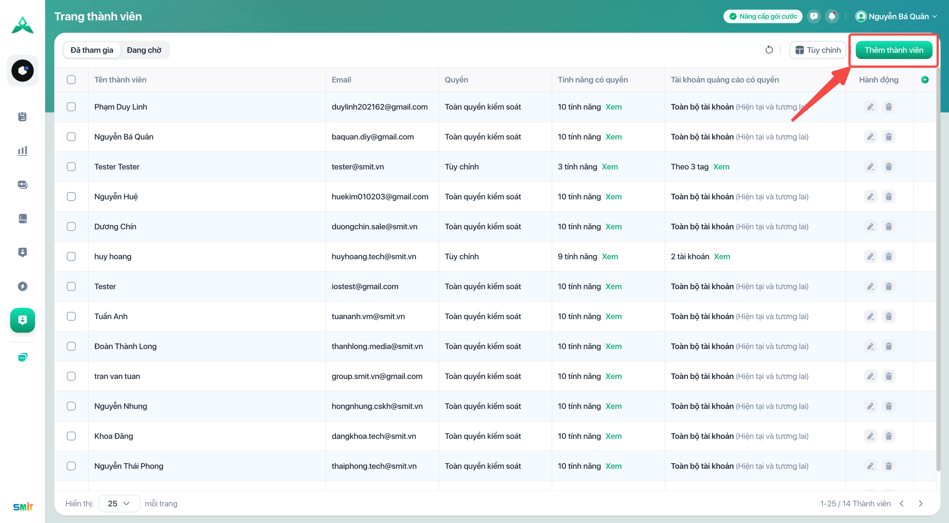Screen dimensions: 949x523
Task: Check the box for Nguyễn Huệ
Action: (x=71, y=197)
